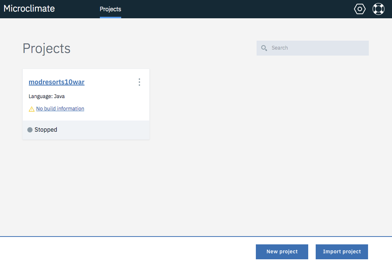The width and height of the screenshot is (392, 266).
Task: Focus the Search projects field
Action: 312,48
